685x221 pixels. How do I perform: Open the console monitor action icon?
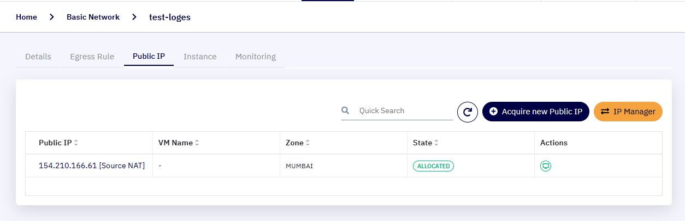(545, 166)
